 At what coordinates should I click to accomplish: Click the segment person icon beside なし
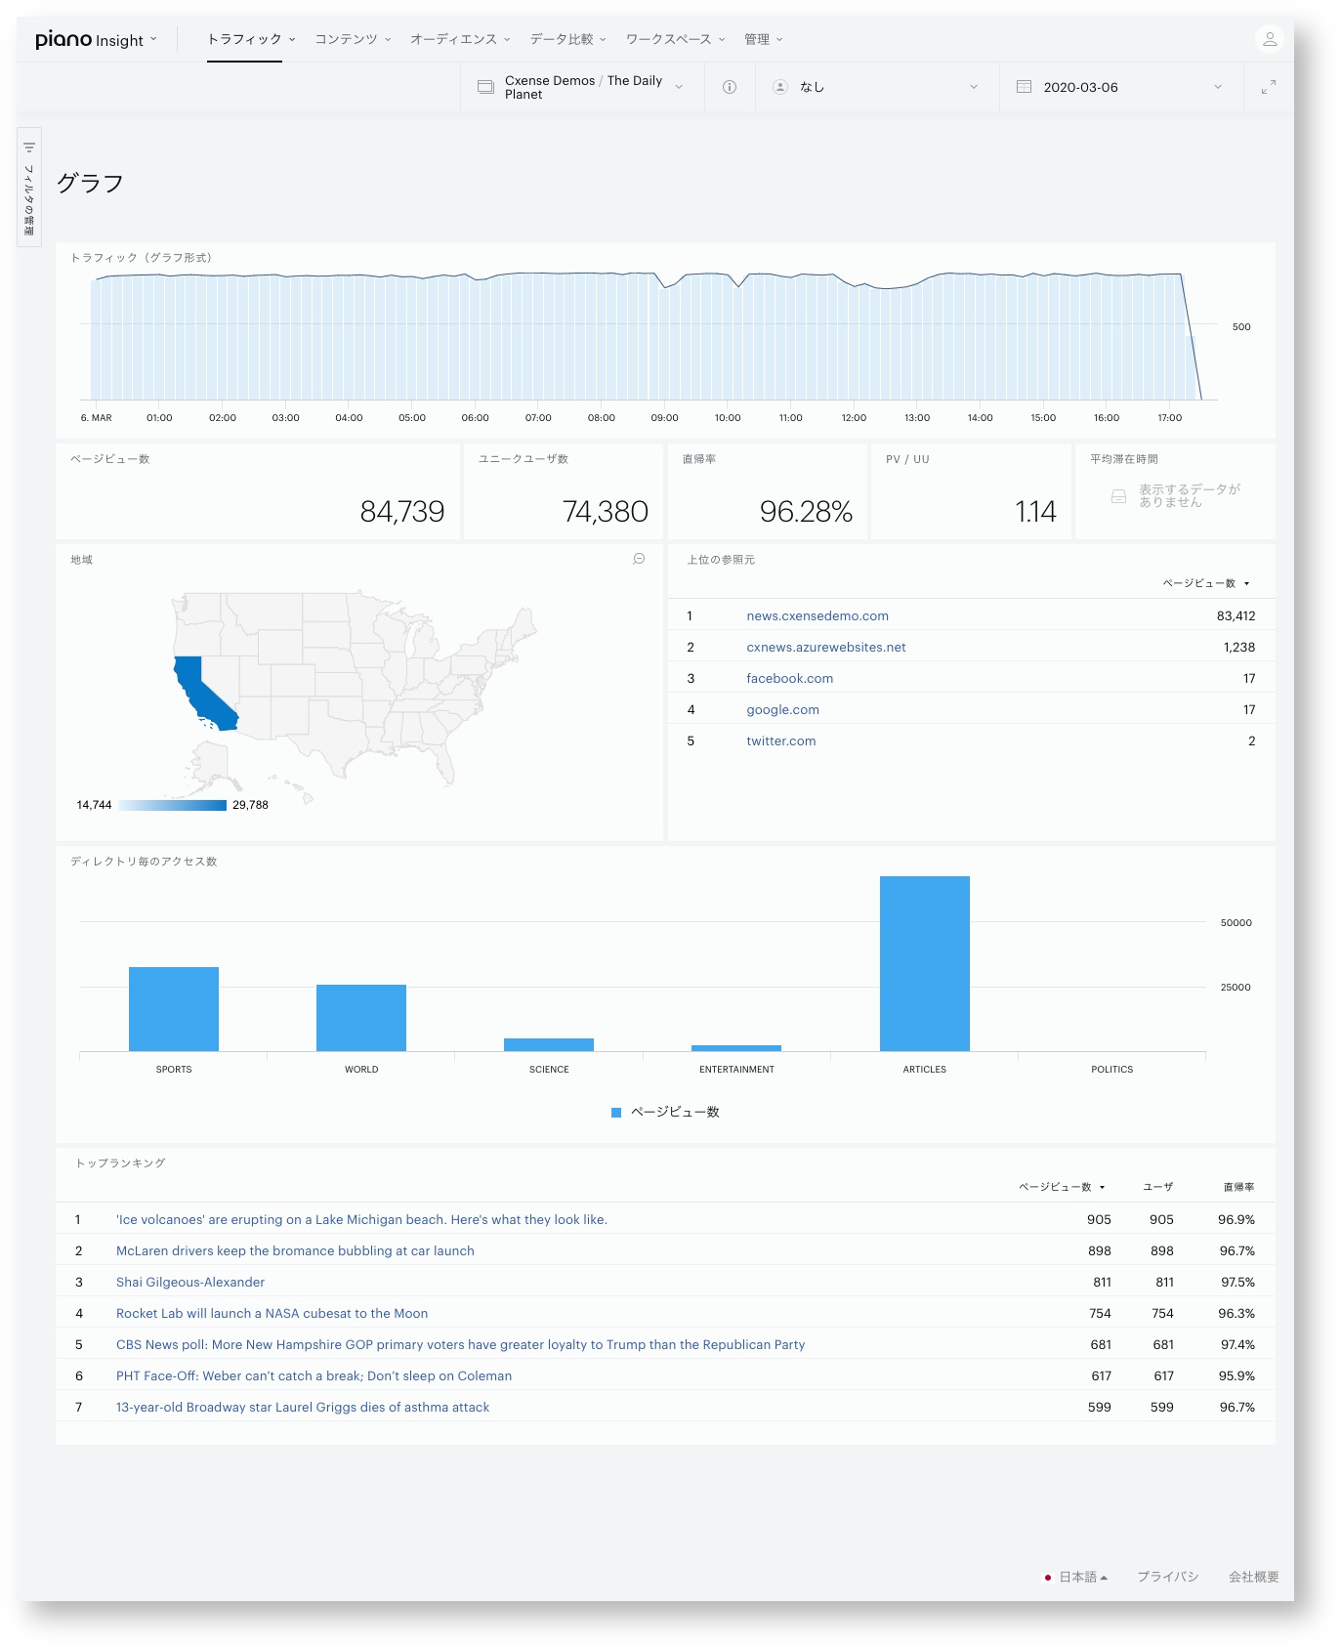(x=780, y=87)
